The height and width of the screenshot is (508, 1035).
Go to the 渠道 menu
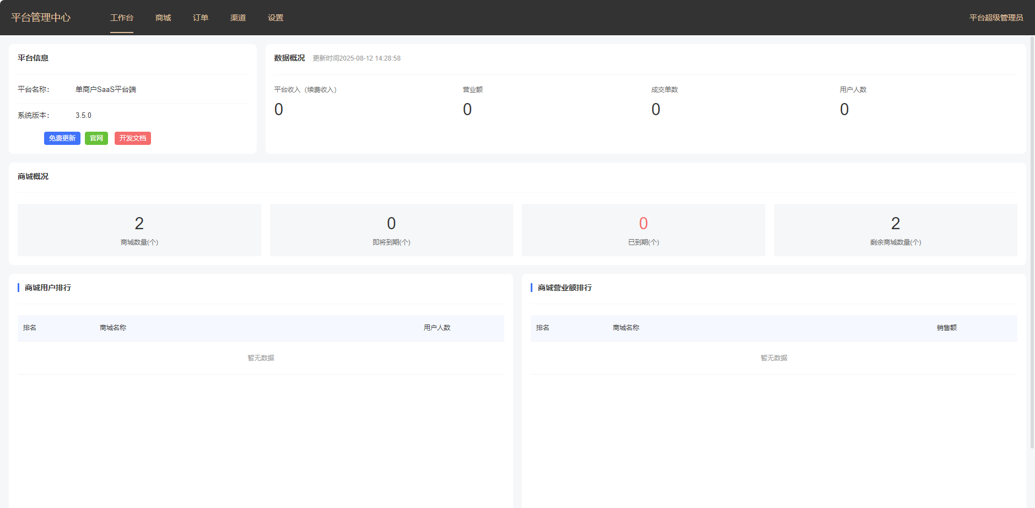tap(238, 18)
